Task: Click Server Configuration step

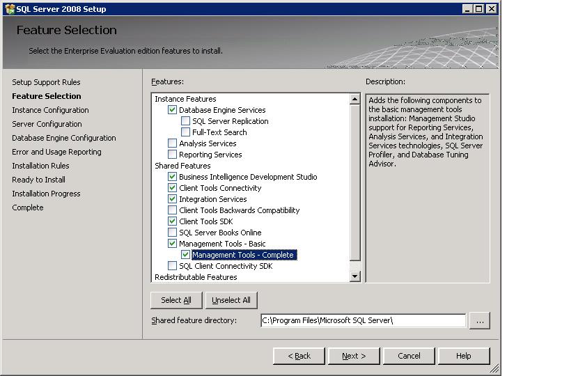Action: pos(47,124)
